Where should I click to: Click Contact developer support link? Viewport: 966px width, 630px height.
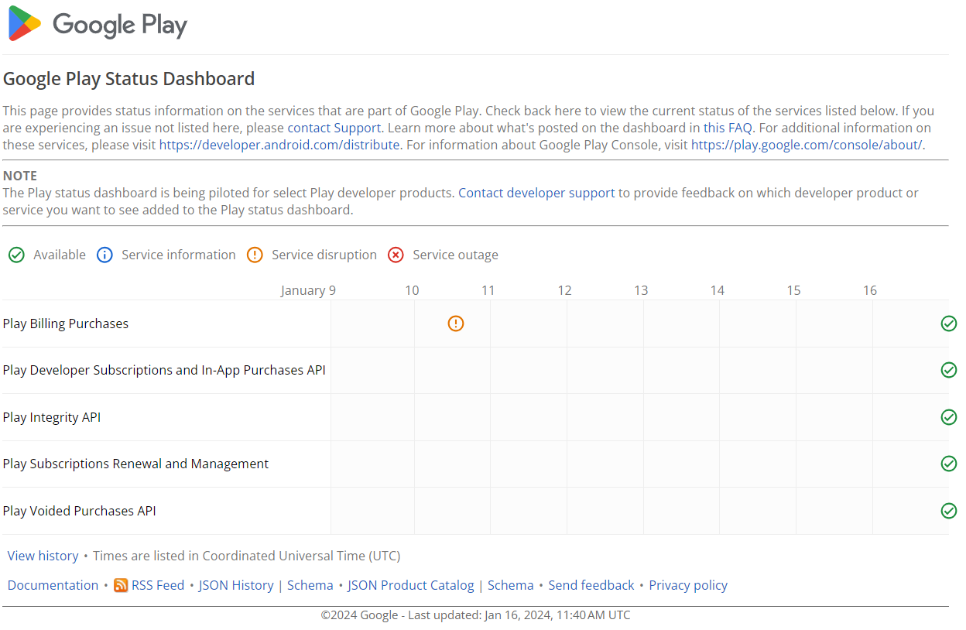536,193
